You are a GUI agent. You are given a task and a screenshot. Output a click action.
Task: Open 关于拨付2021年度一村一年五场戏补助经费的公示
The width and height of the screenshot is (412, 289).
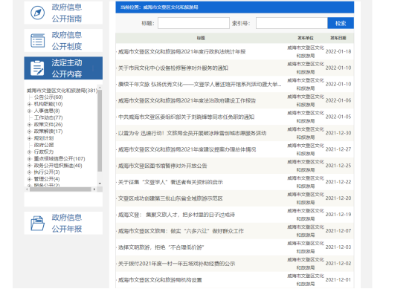click(176, 264)
